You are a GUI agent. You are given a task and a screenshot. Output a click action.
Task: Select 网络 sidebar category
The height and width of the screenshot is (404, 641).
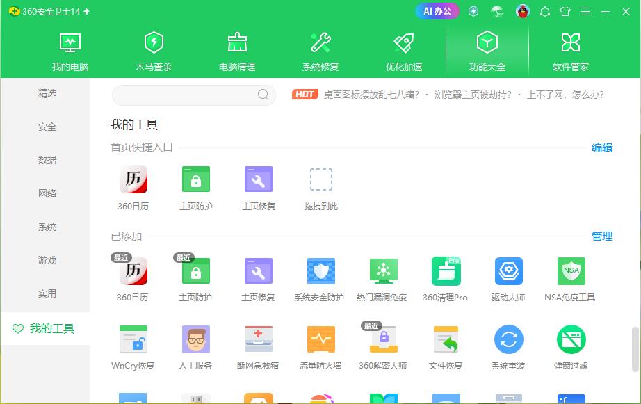pyautogui.click(x=47, y=193)
